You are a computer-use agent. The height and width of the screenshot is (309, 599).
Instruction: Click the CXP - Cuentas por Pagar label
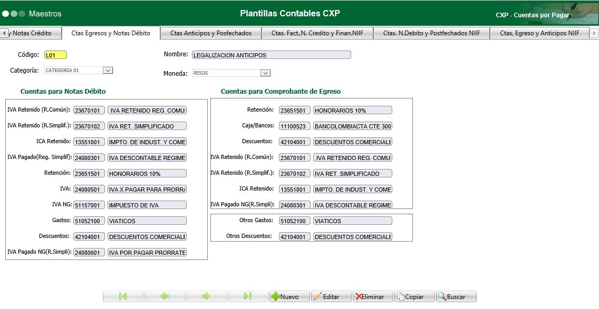pyautogui.click(x=533, y=15)
